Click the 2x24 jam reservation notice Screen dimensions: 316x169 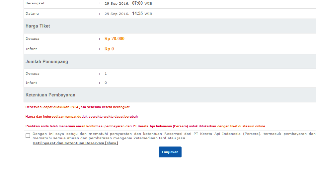point(77,107)
